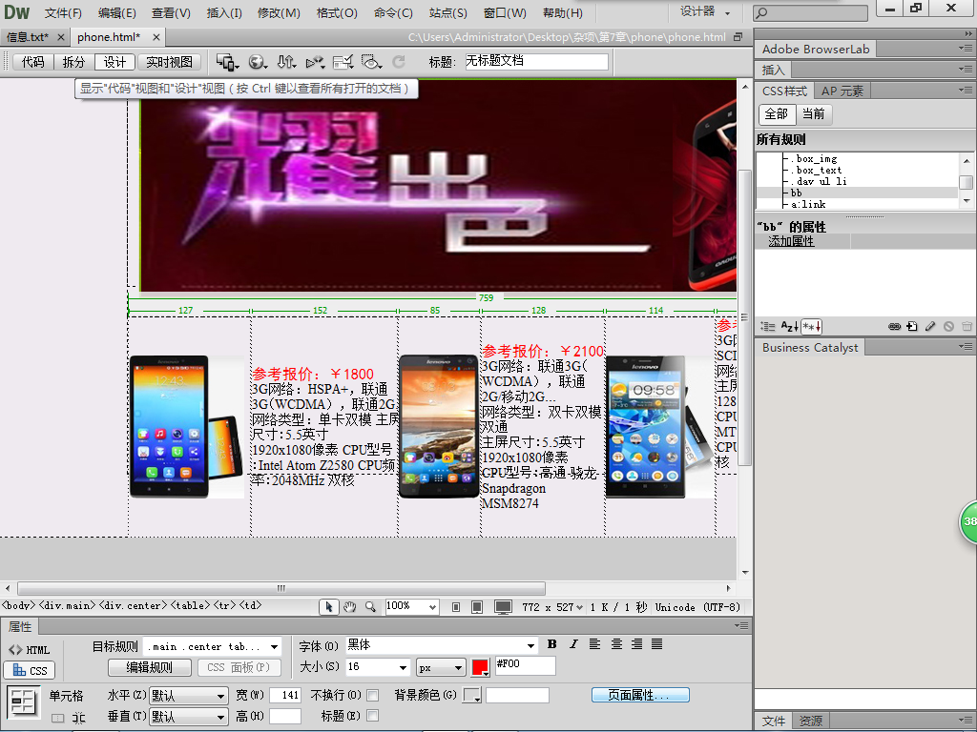Toggle bold B formatting
Screen dimensions: 977x732
tap(552, 644)
